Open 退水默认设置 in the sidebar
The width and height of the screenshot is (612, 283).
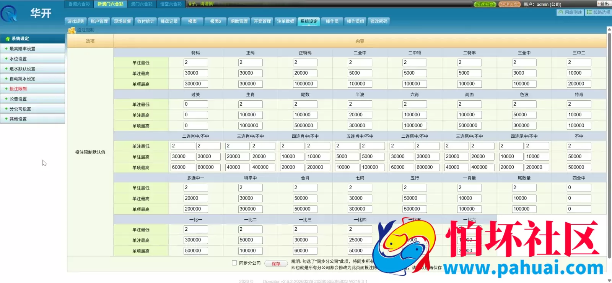tap(33, 69)
